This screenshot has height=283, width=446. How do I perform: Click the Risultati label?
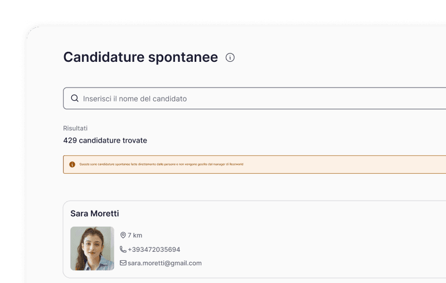coord(75,128)
